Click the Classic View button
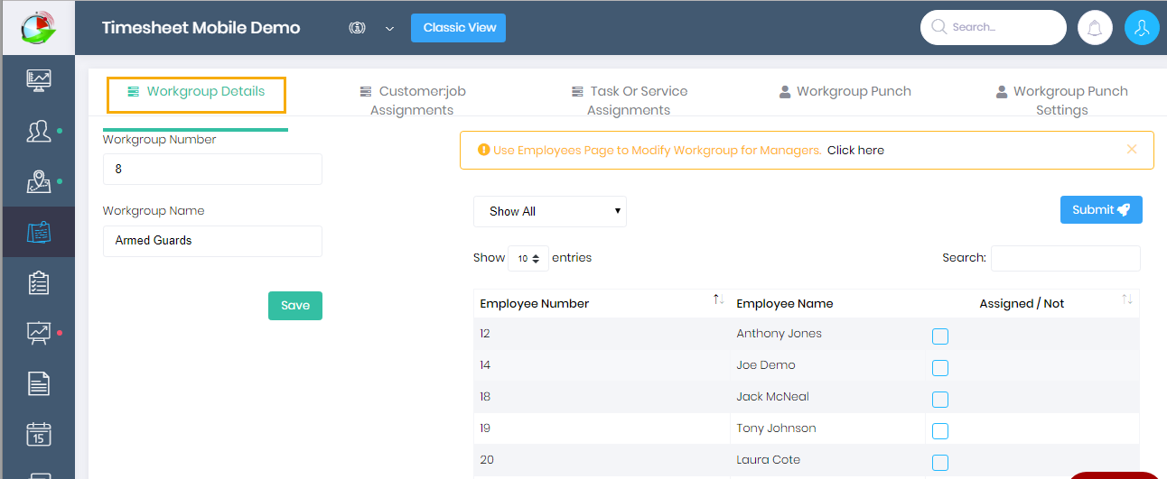The image size is (1167, 479). [x=459, y=28]
